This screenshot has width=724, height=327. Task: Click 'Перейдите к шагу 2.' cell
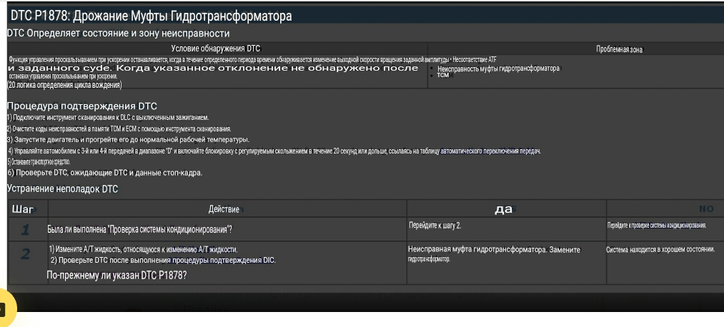pos(435,226)
